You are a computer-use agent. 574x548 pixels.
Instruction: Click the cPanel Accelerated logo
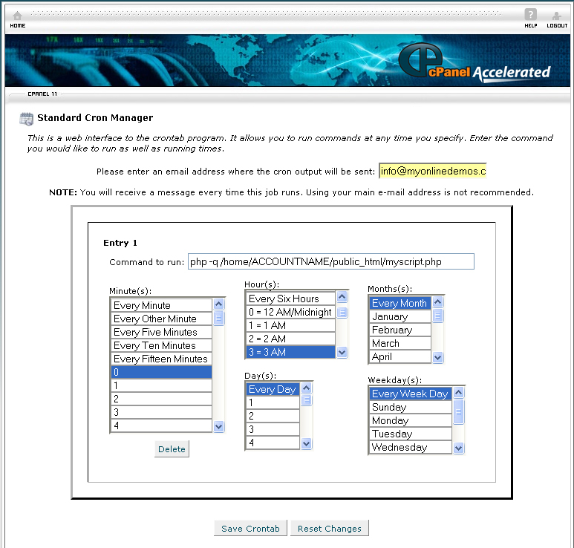(x=474, y=63)
